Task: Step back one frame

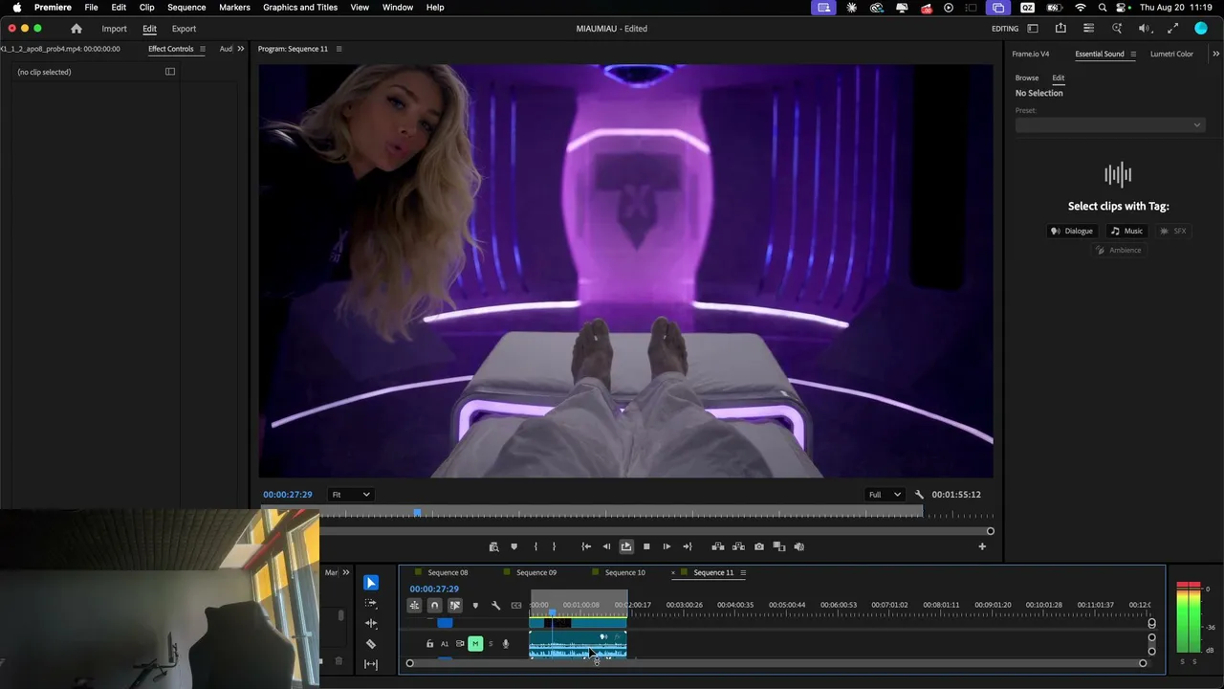Action: tap(606, 546)
